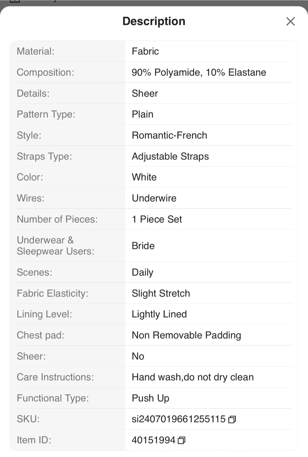Click the Pattern Type value Plain
Viewport: 308px width, 457px height.
[143, 114]
